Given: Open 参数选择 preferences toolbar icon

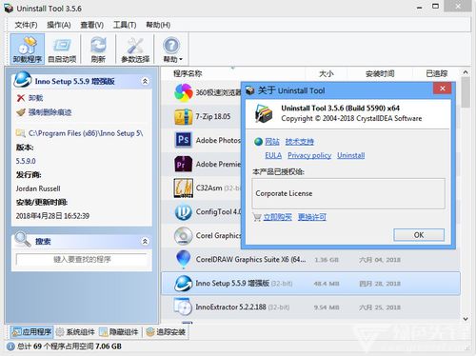Looking at the screenshot, I should (135, 49).
